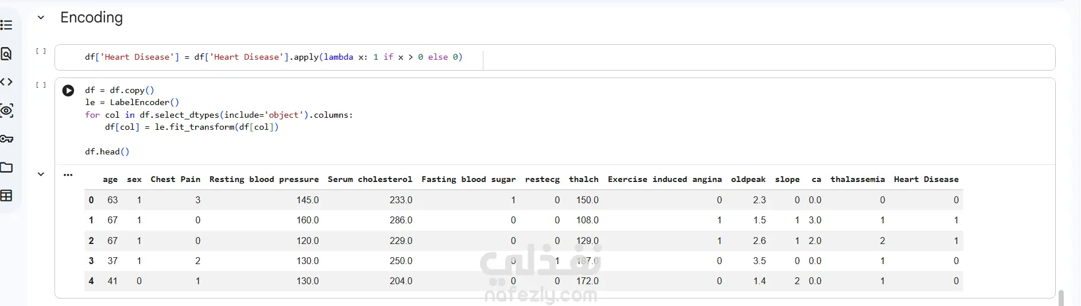
Task: Select the execution bracket of second cell
Action: (41, 85)
